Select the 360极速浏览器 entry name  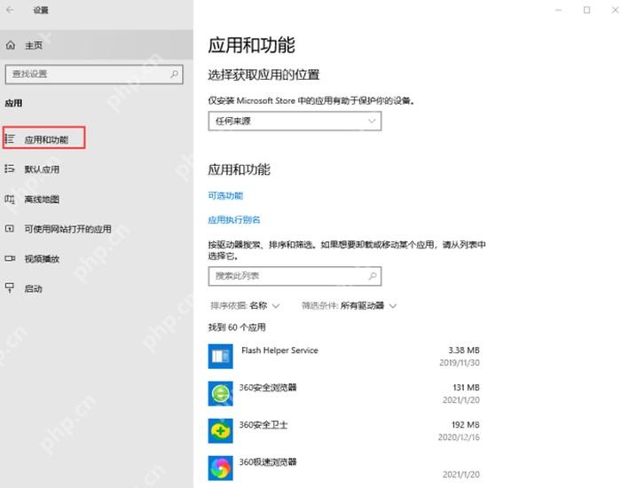point(268,462)
